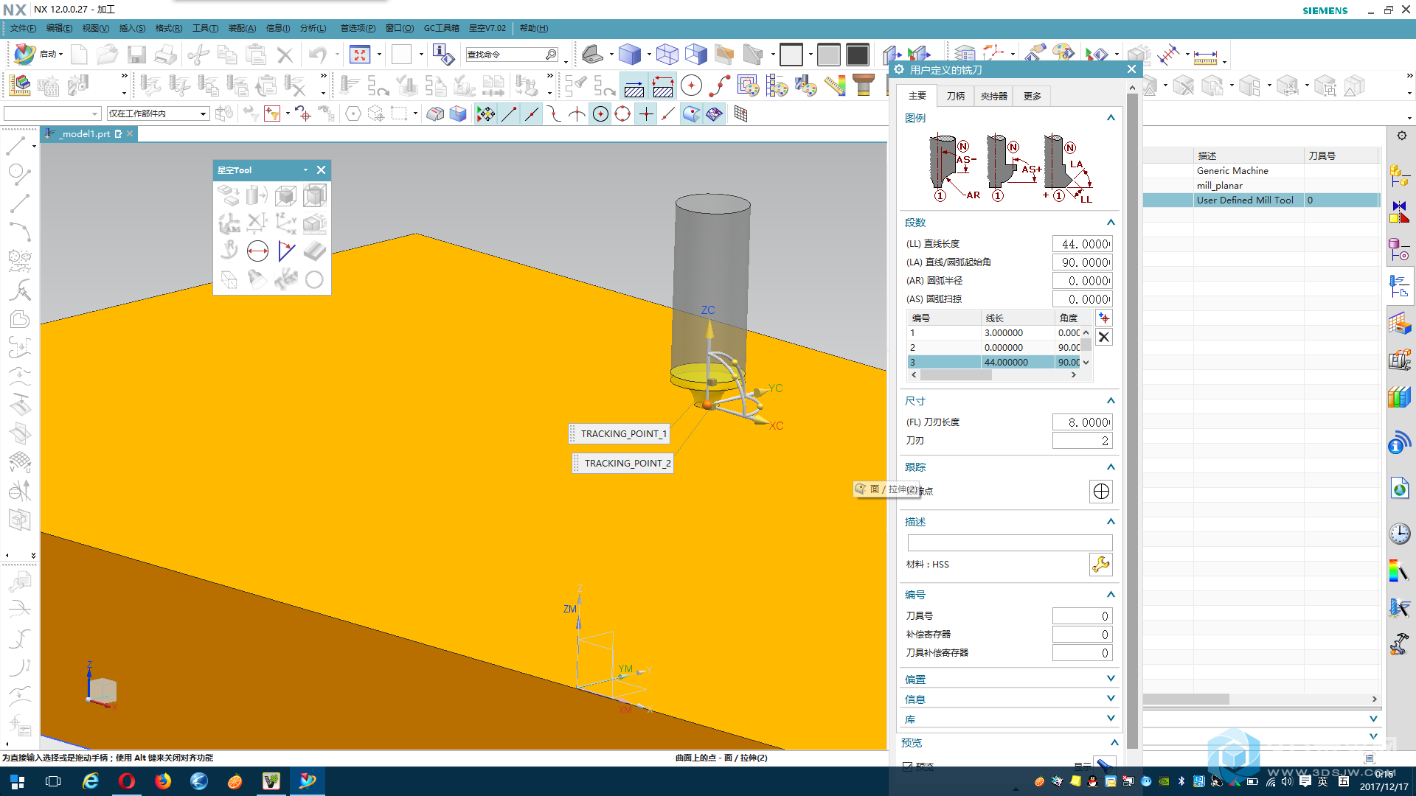Click the Fit view icon
The height and width of the screenshot is (796, 1416).
359,55
